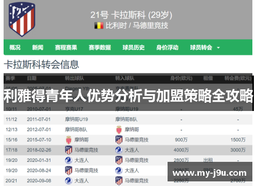Viewport: 257px width, 186px height.
Task: Click Atletico crest in 17/18 row
Action: tap(69, 150)
